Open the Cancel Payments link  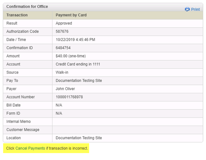coord(30,148)
